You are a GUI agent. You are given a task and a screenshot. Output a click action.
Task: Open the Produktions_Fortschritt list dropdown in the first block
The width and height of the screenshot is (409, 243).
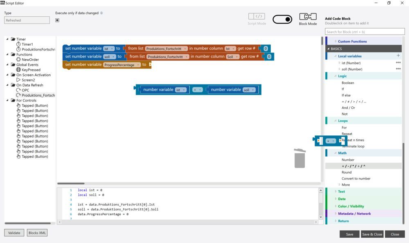[x=165, y=48]
